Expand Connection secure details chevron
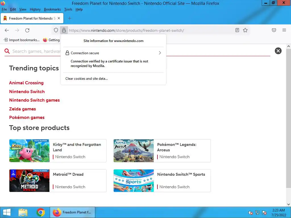Image resolution: width=291 pixels, height=218 pixels. click(160, 53)
